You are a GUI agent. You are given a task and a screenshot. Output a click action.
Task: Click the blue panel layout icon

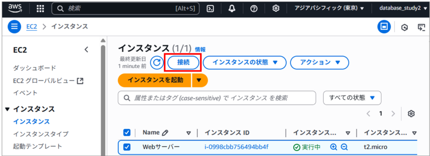pyautogui.click(x=384, y=26)
